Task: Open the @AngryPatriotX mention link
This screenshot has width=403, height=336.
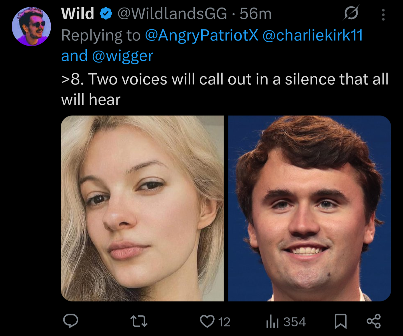Action: click(201, 35)
